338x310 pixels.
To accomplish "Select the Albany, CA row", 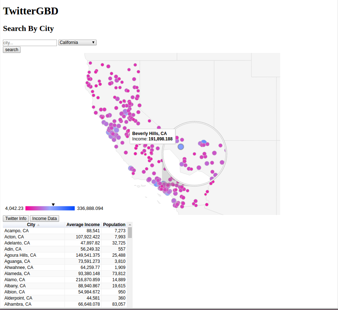I will [x=65, y=286].
